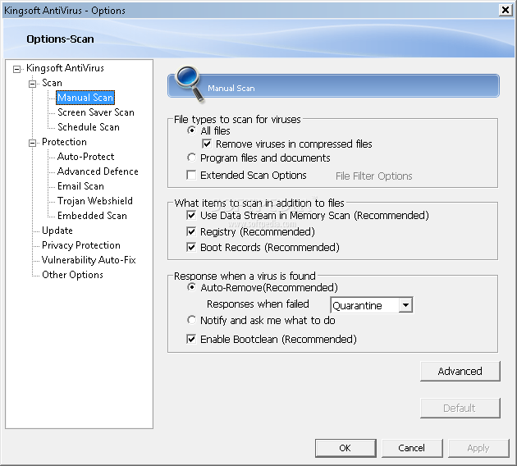This screenshot has height=466, width=517.
Task: Toggle the Registry (Recommended) checkbox
Action: click(191, 231)
